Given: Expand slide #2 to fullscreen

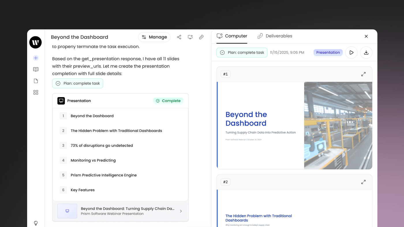Looking at the screenshot, I should coord(363,182).
